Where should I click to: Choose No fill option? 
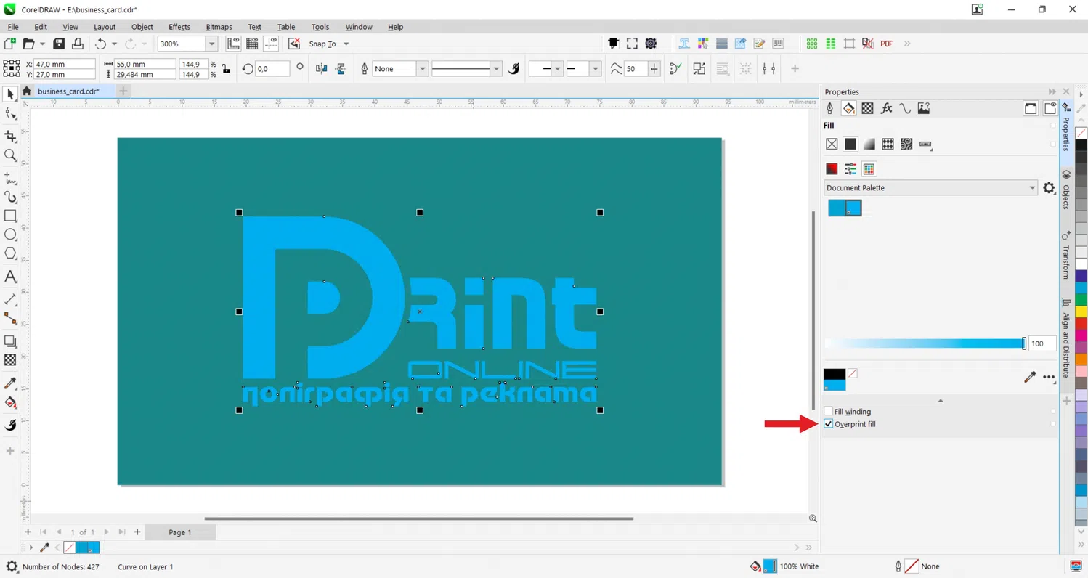pyautogui.click(x=832, y=144)
